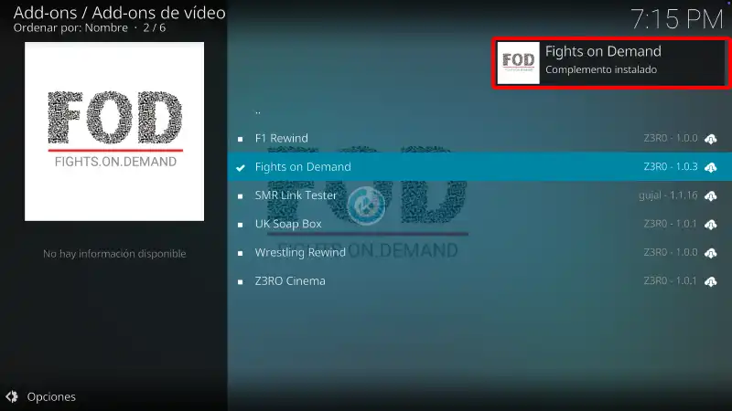Click the Z3RO Cinema cloud download icon
This screenshot has height=411, width=732.
tap(711, 281)
